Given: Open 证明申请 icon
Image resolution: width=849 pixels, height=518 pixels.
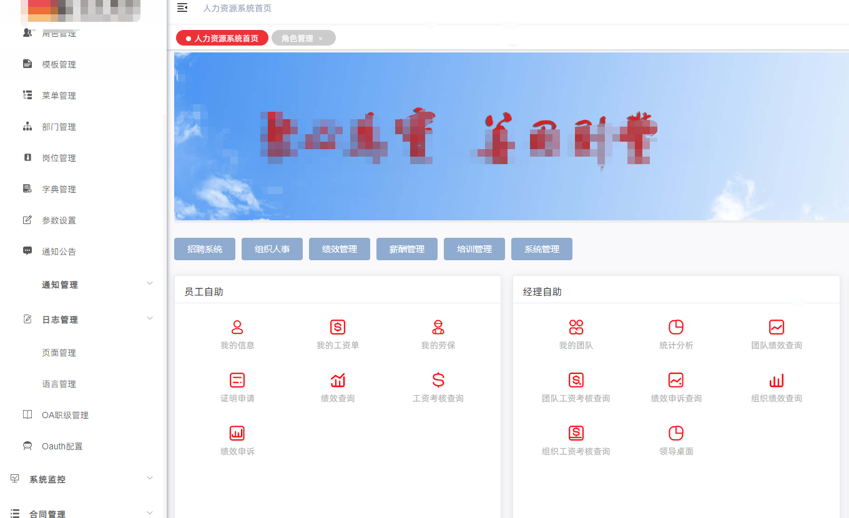Looking at the screenshot, I should [x=237, y=380].
